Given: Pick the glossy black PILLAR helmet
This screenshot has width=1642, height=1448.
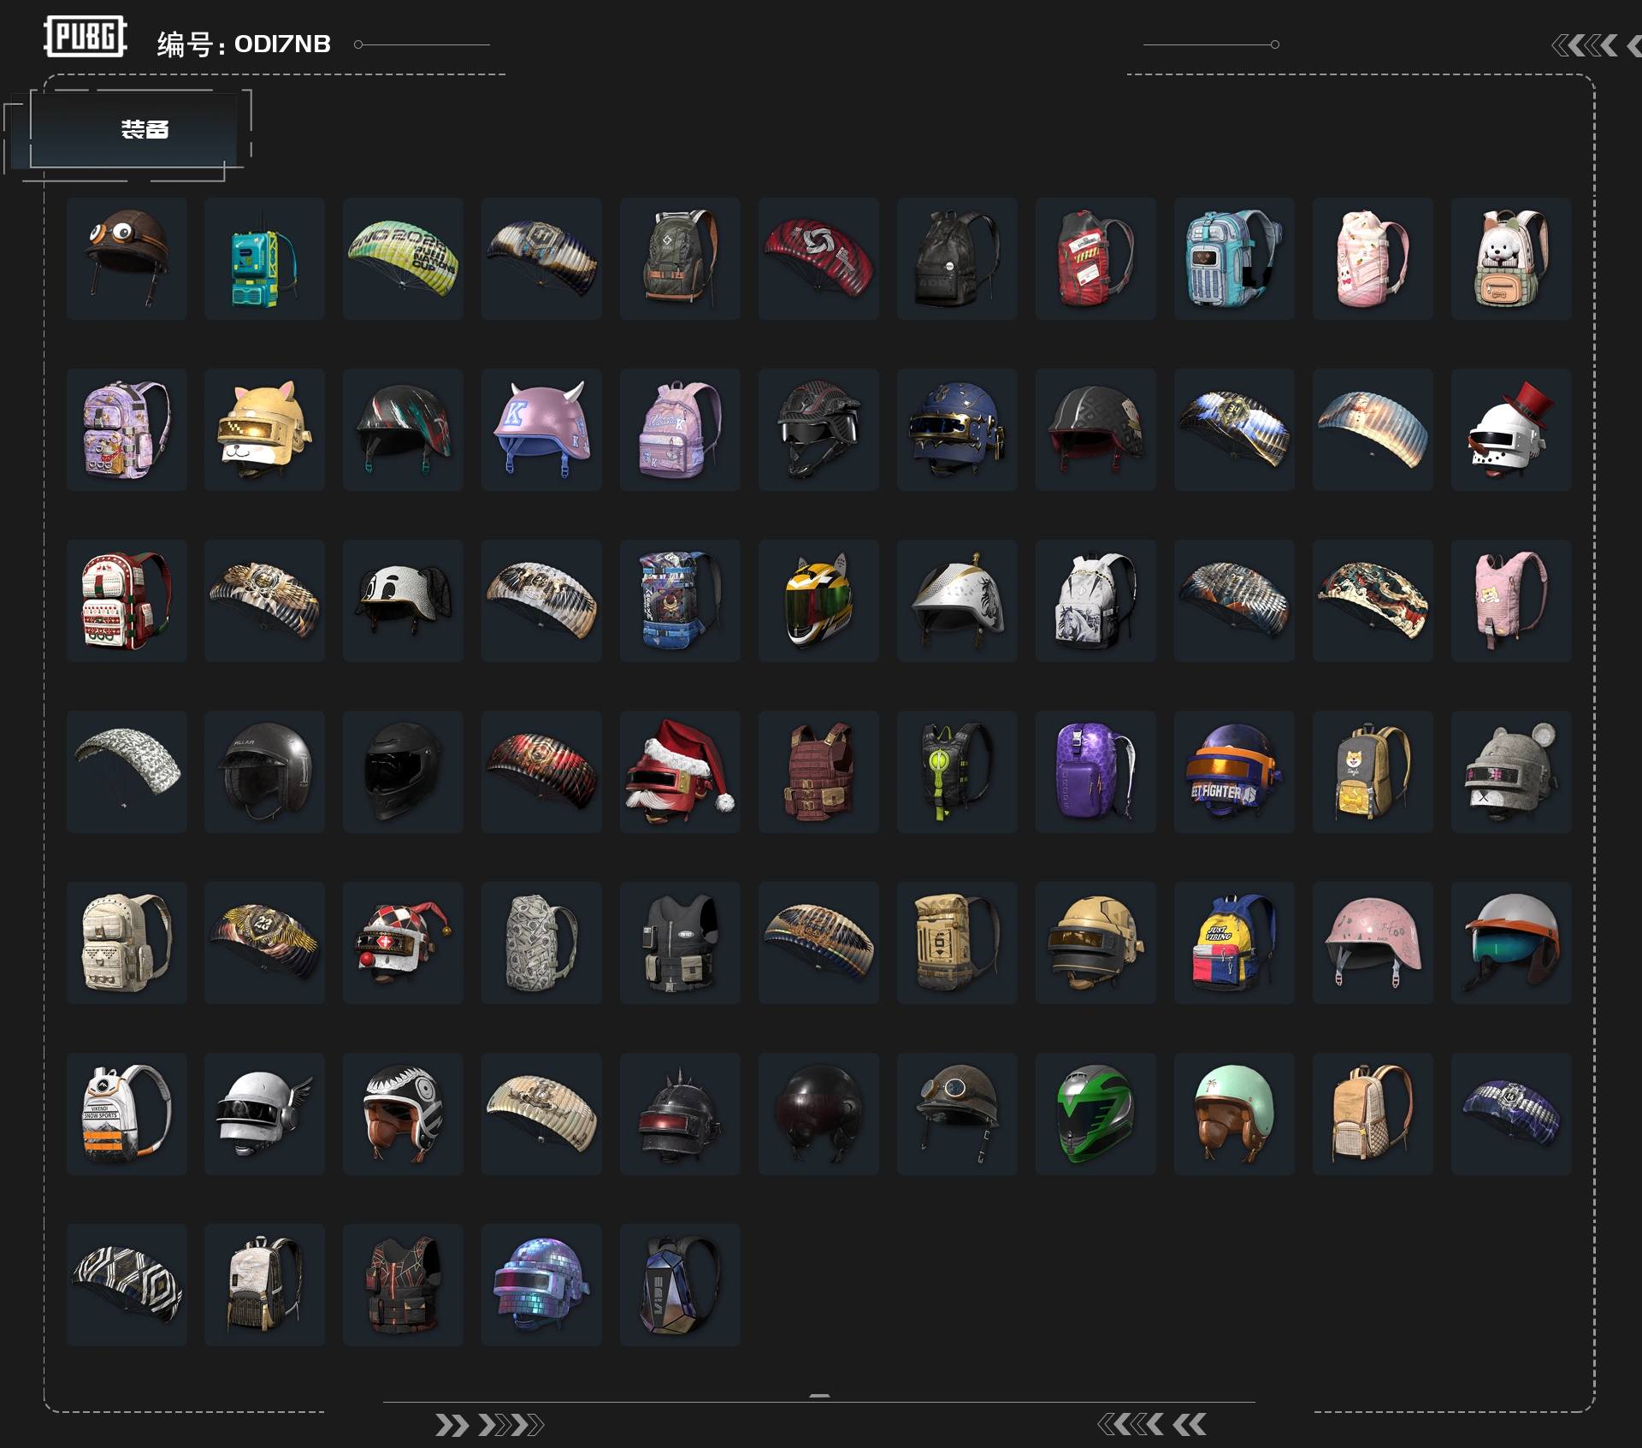Looking at the screenshot, I should [x=264, y=771].
